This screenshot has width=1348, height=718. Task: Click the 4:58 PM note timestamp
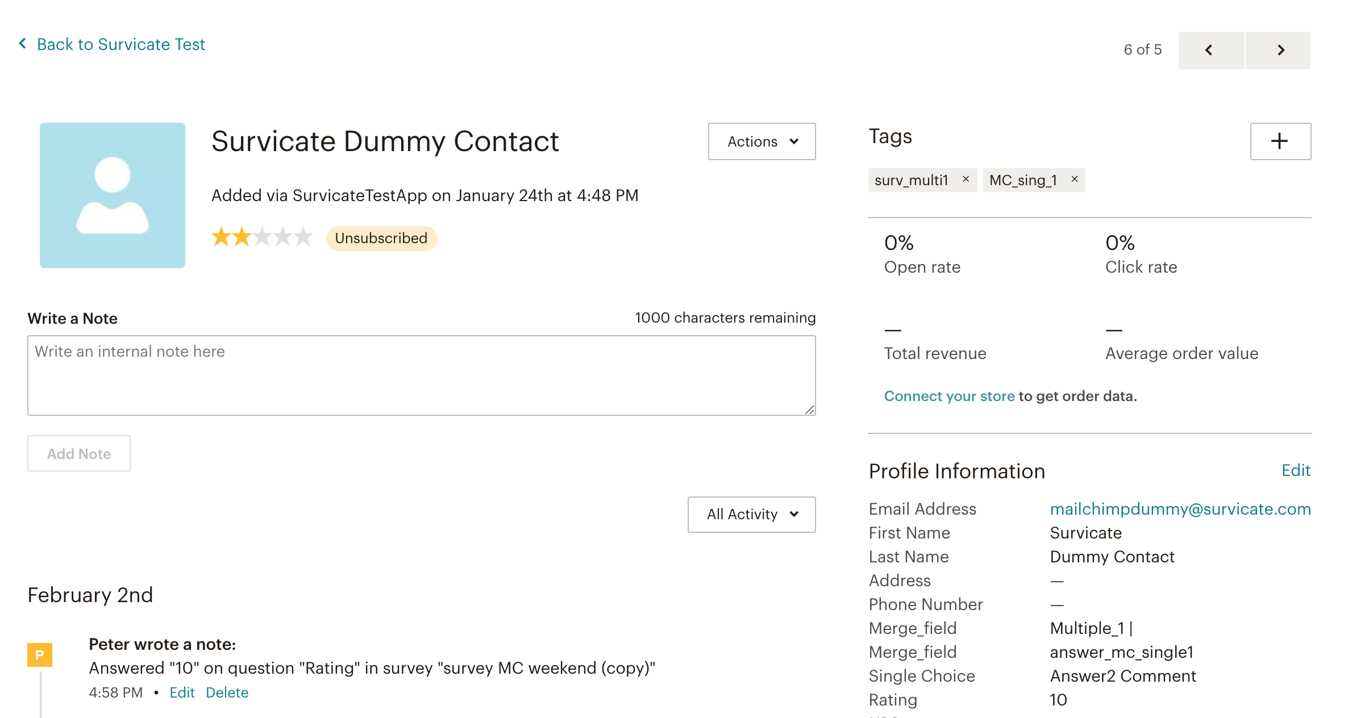coord(116,692)
